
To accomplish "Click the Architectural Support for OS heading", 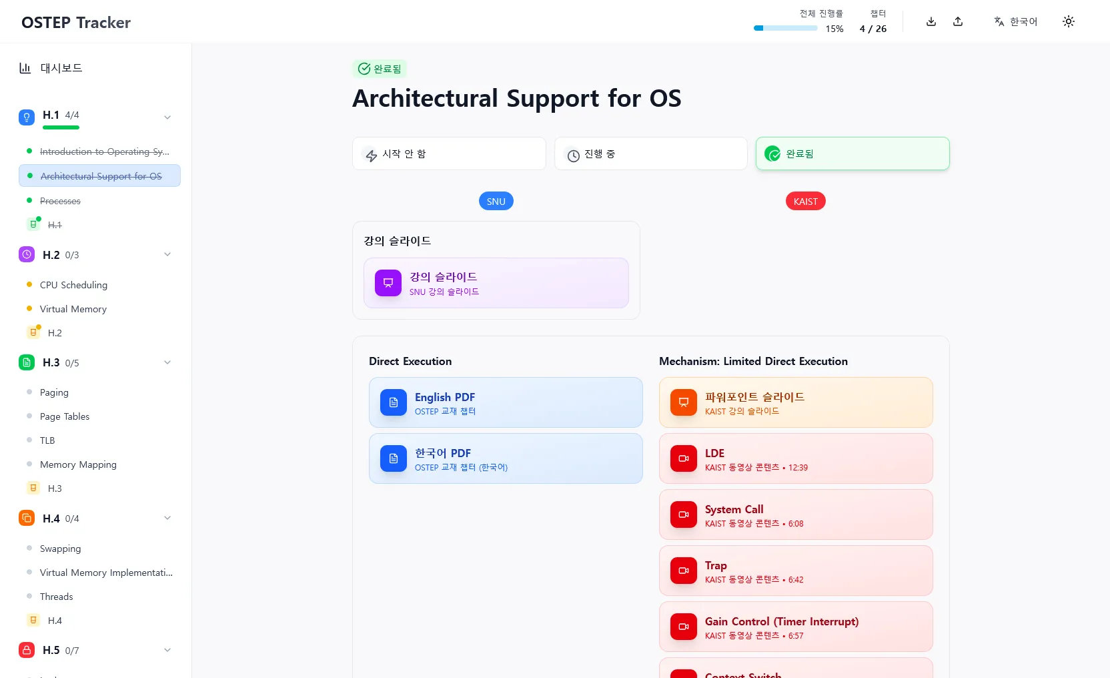I will pyautogui.click(x=517, y=99).
